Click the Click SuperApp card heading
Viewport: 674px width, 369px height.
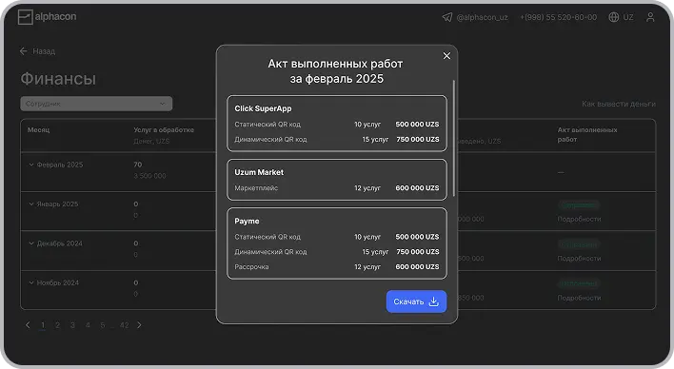point(263,108)
